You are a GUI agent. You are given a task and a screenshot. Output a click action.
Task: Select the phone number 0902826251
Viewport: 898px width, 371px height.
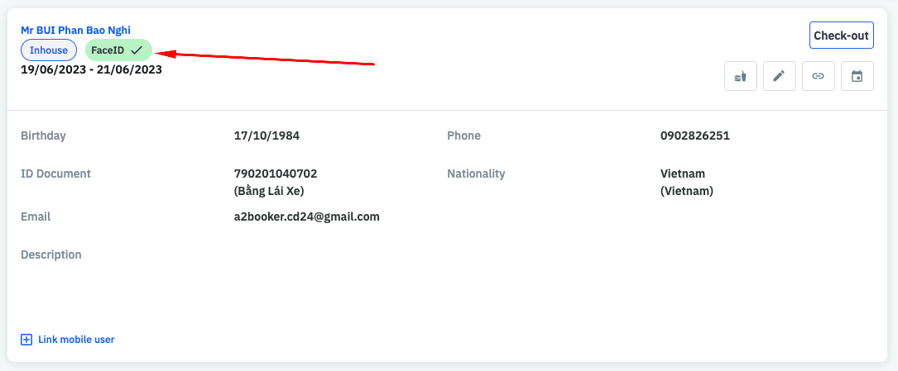pyautogui.click(x=694, y=136)
